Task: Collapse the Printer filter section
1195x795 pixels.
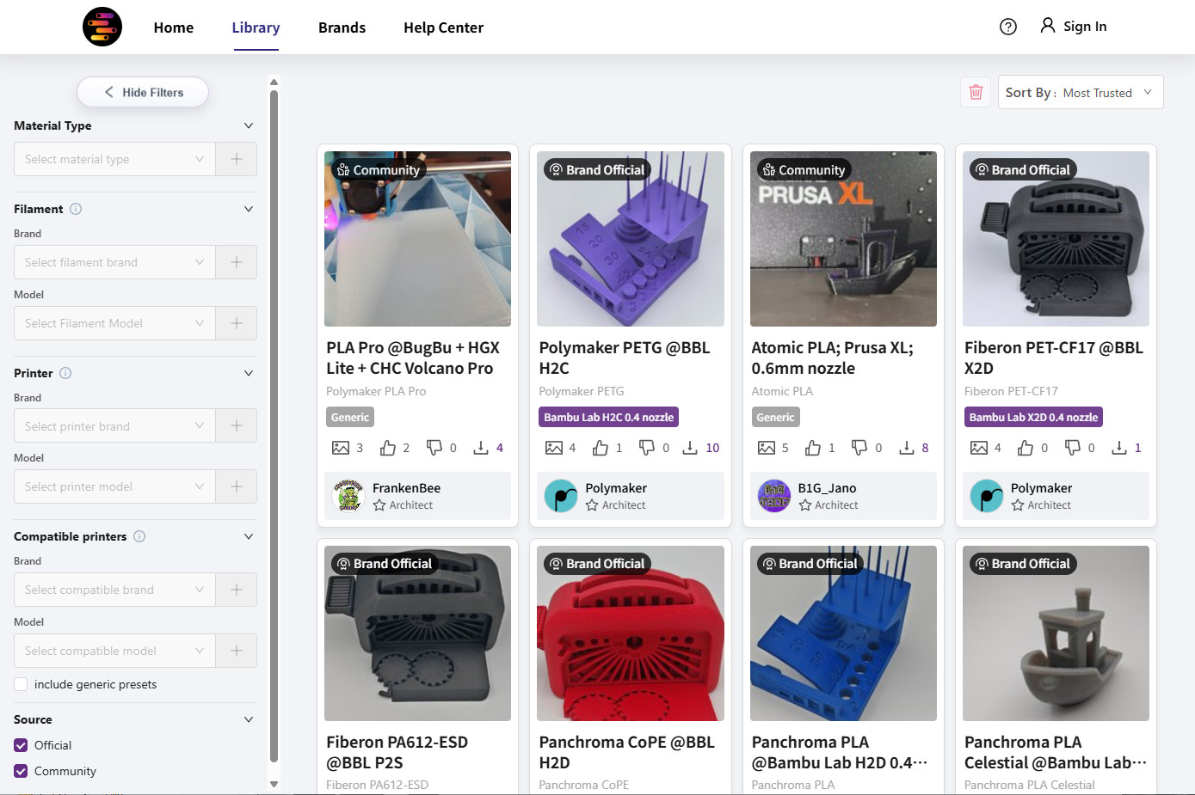Action: (249, 373)
